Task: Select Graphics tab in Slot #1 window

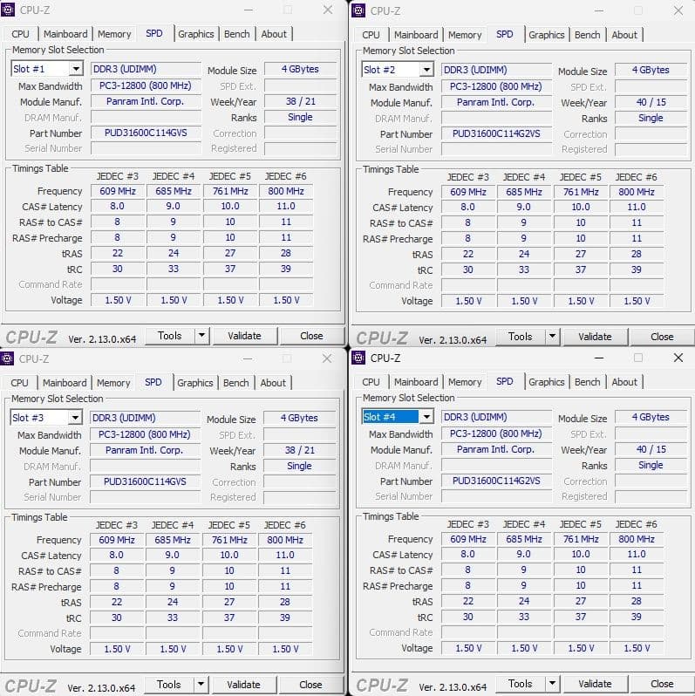Action: 195,34
